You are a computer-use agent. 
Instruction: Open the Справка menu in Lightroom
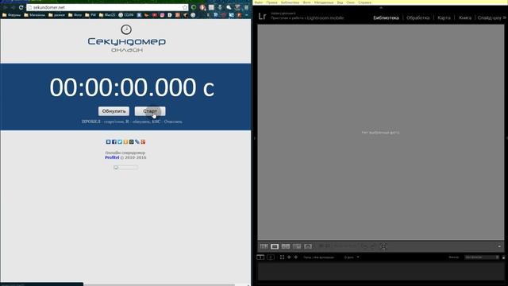(364, 2)
